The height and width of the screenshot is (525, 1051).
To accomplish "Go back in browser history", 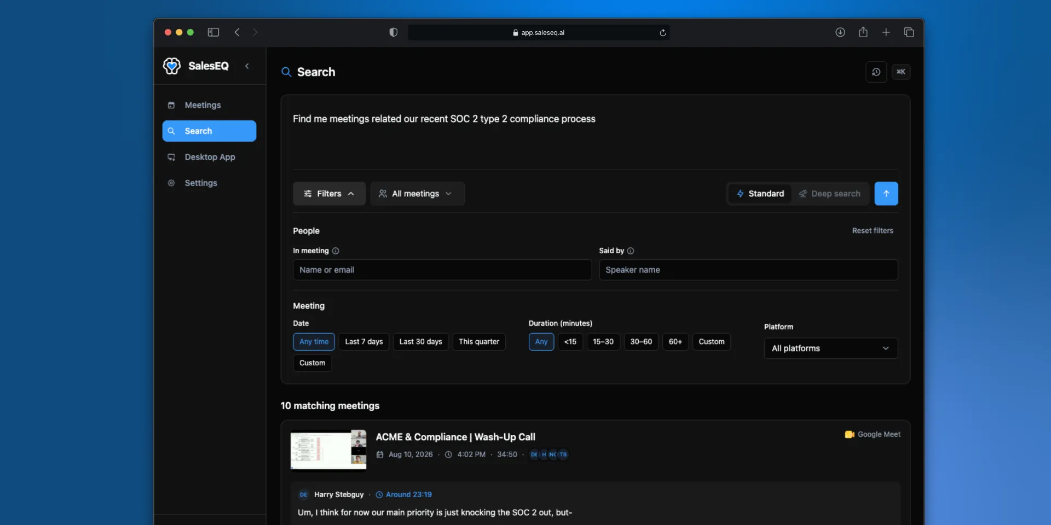I will (237, 32).
